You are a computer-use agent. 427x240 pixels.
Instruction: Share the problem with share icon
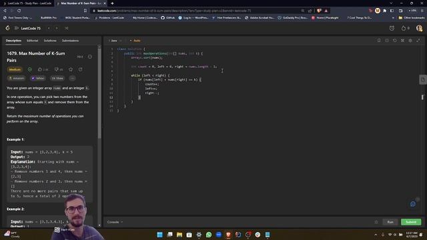(x=80, y=69)
